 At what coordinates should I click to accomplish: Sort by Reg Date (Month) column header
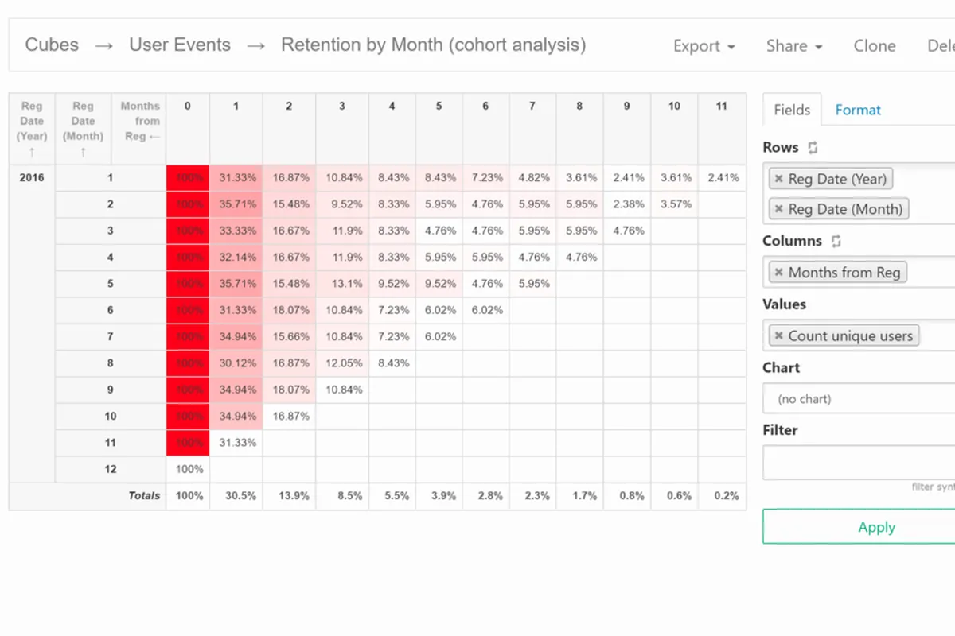click(x=83, y=128)
